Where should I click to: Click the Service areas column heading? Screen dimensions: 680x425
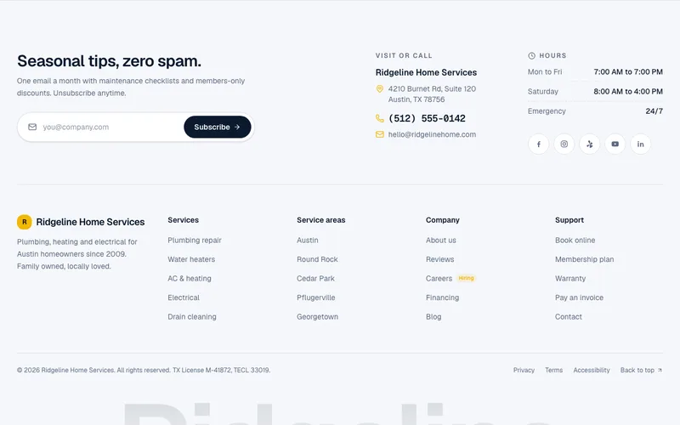[x=321, y=220]
